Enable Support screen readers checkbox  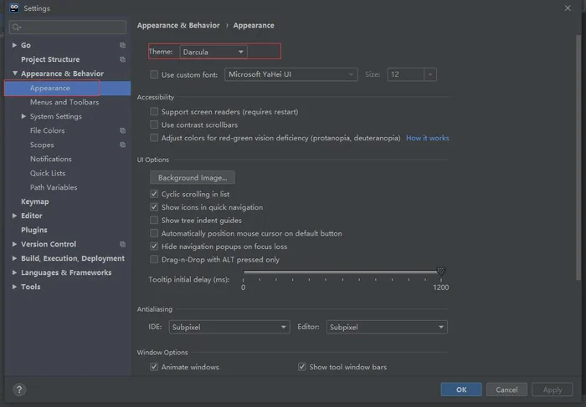[154, 111]
